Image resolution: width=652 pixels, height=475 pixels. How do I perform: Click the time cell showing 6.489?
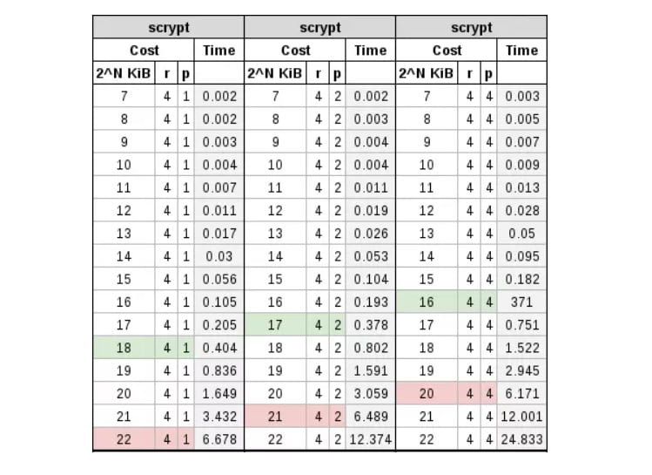(x=370, y=417)
